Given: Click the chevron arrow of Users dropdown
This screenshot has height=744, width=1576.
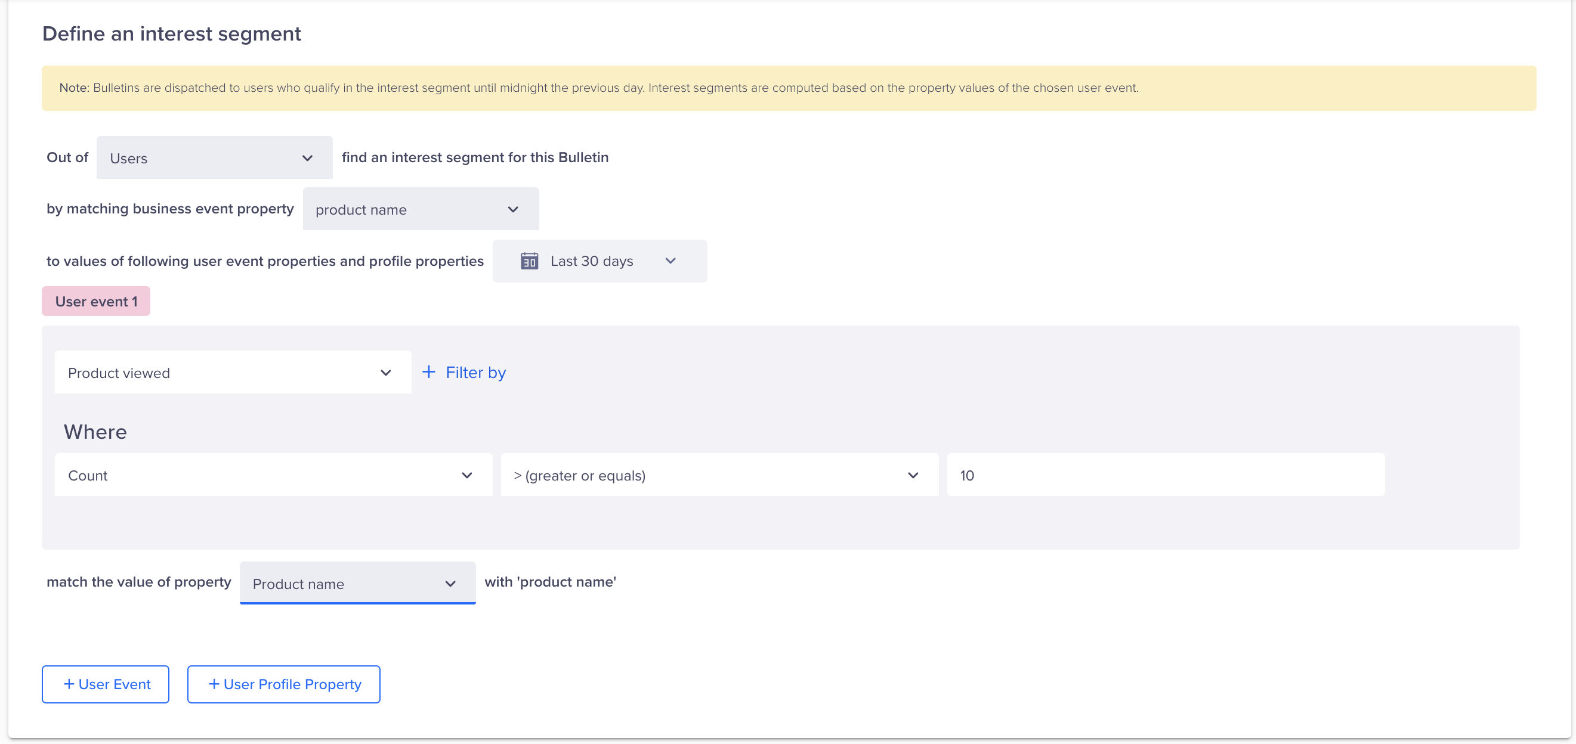Looking at the screenshot, I should pyautogui.click(x=307, y=159).
